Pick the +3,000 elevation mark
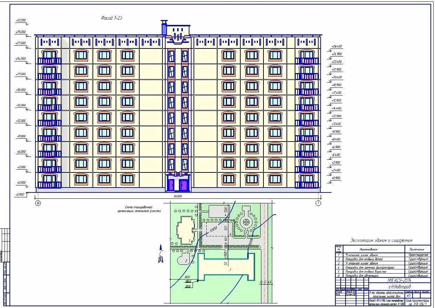Viewport: 435px width, 308px height. (21, 167)
